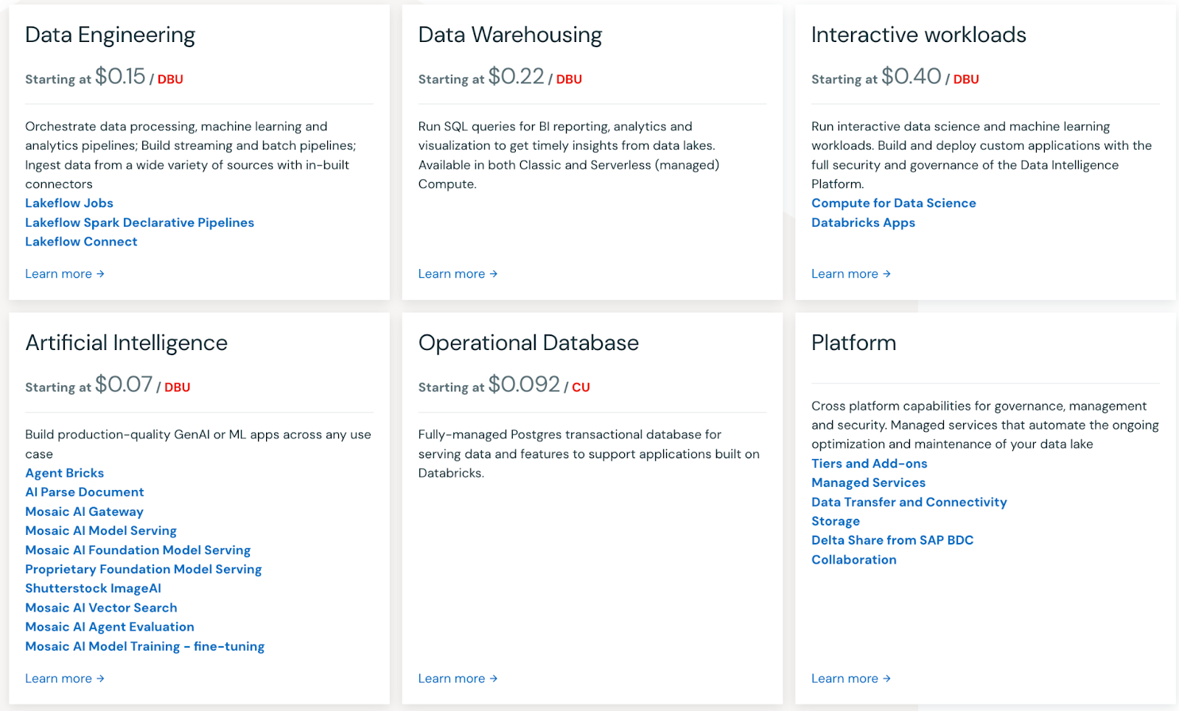1179x711 pixels.
Task: Open the Lakeflow Connect link
Action: (81, 242)
